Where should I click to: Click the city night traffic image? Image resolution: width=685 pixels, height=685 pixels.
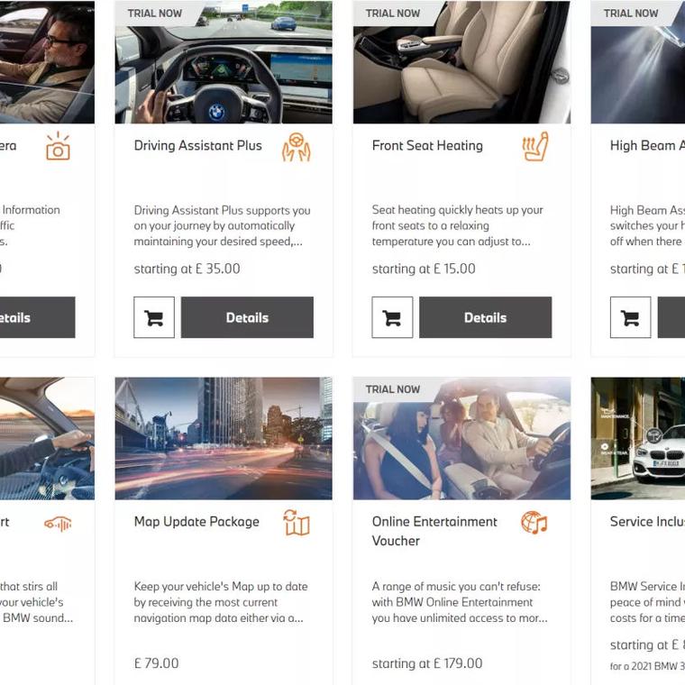tap(224, 438)
